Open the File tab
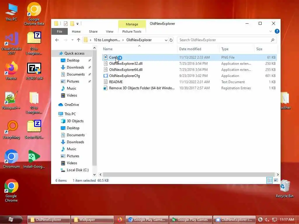 60,32
